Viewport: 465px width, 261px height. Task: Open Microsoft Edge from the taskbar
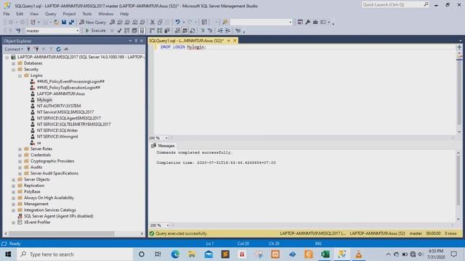175,254
